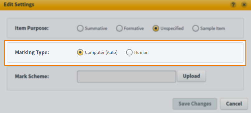Choose the Formative item purpose option
Viewport: 251px width, 113px height.
(x=119, y=29)
